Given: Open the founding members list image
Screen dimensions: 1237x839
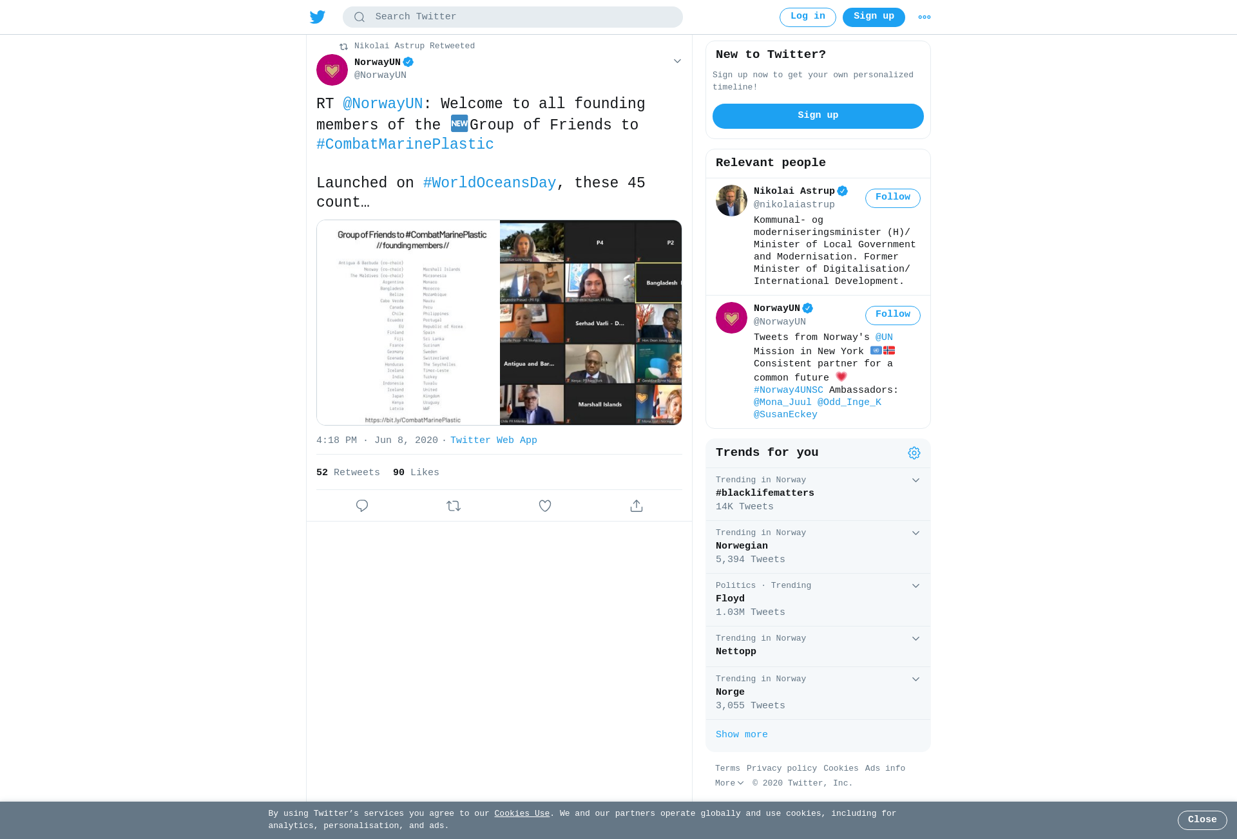Looking at the screenshot, I should pyautogui.click(x=408, y=323).
